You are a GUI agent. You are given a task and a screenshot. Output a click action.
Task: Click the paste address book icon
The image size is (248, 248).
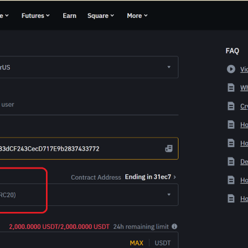tap(169, 148)
